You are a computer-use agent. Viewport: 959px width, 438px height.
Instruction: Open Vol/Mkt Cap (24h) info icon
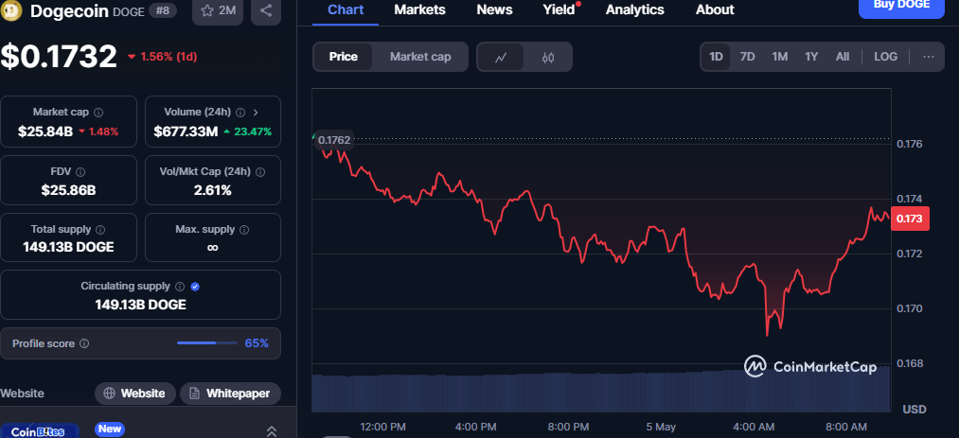pos(260,172)
